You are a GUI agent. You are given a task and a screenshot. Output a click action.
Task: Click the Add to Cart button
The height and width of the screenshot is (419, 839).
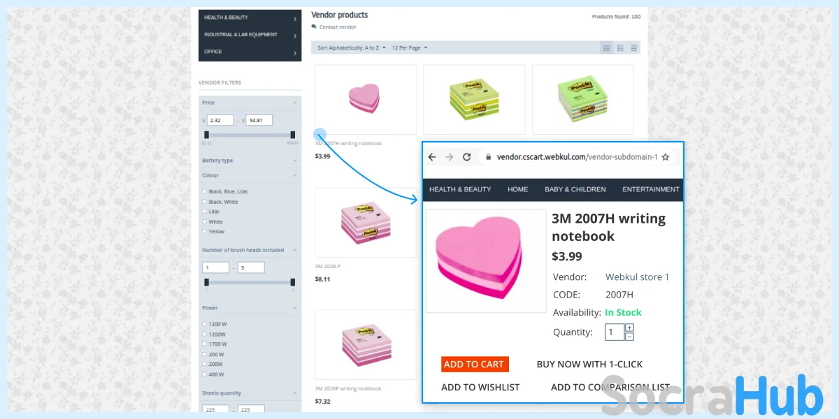coord(475,364)
